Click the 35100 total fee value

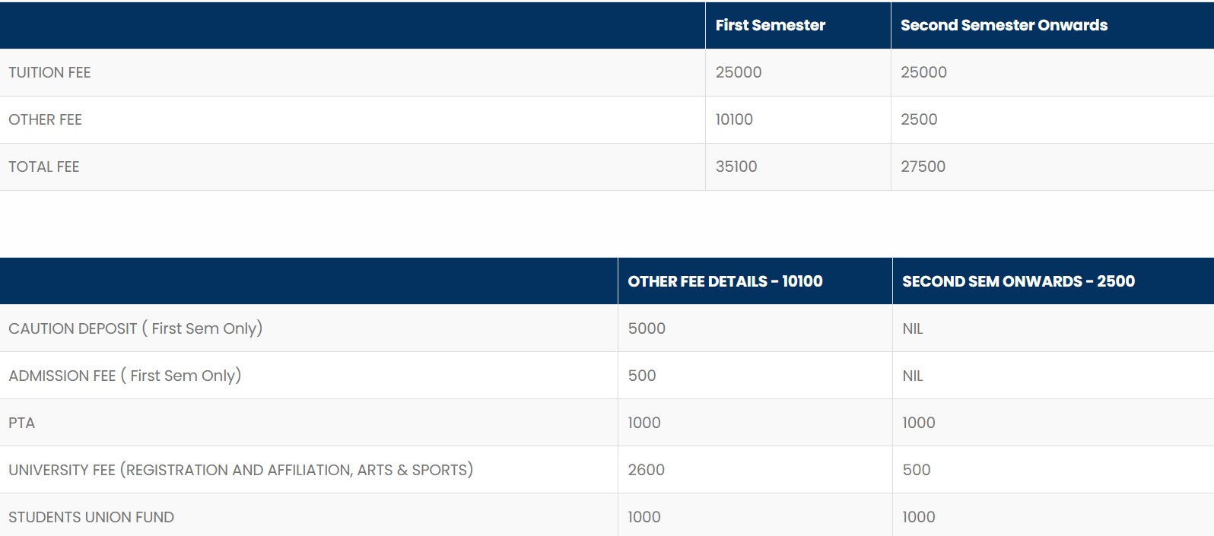coord(736,167)
